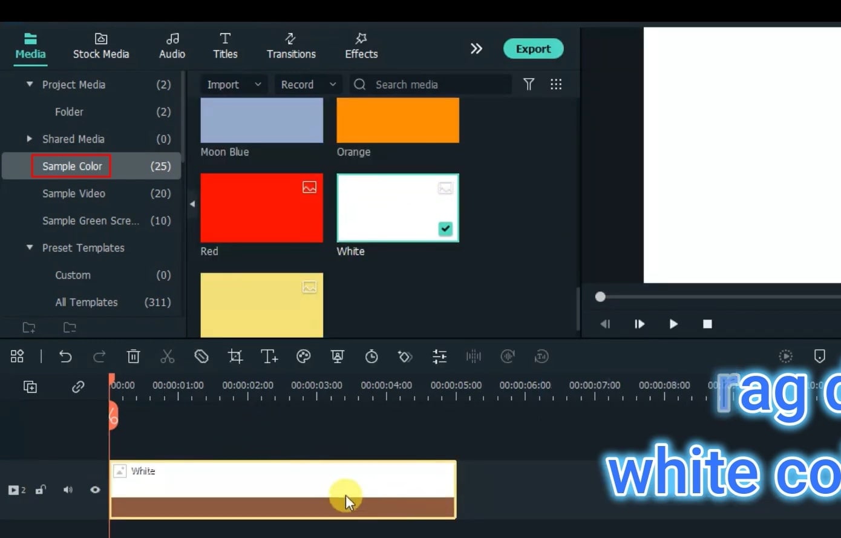841x538 pixels.
Task: Open the color palette tool
Action: (x=304, y=356)
